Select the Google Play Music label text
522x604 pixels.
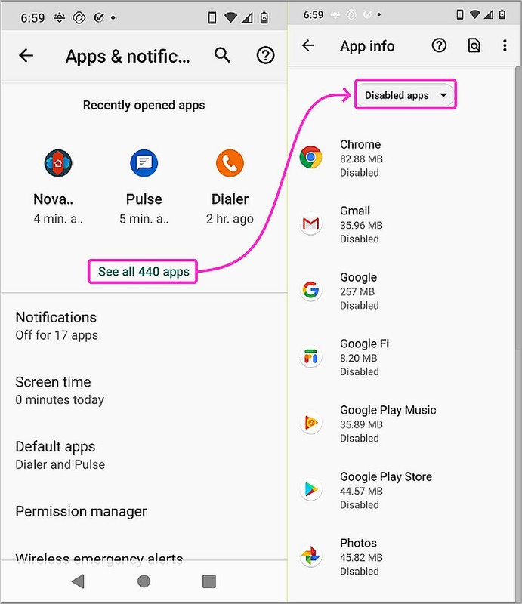pyautogui.click(x=388, y=410)
